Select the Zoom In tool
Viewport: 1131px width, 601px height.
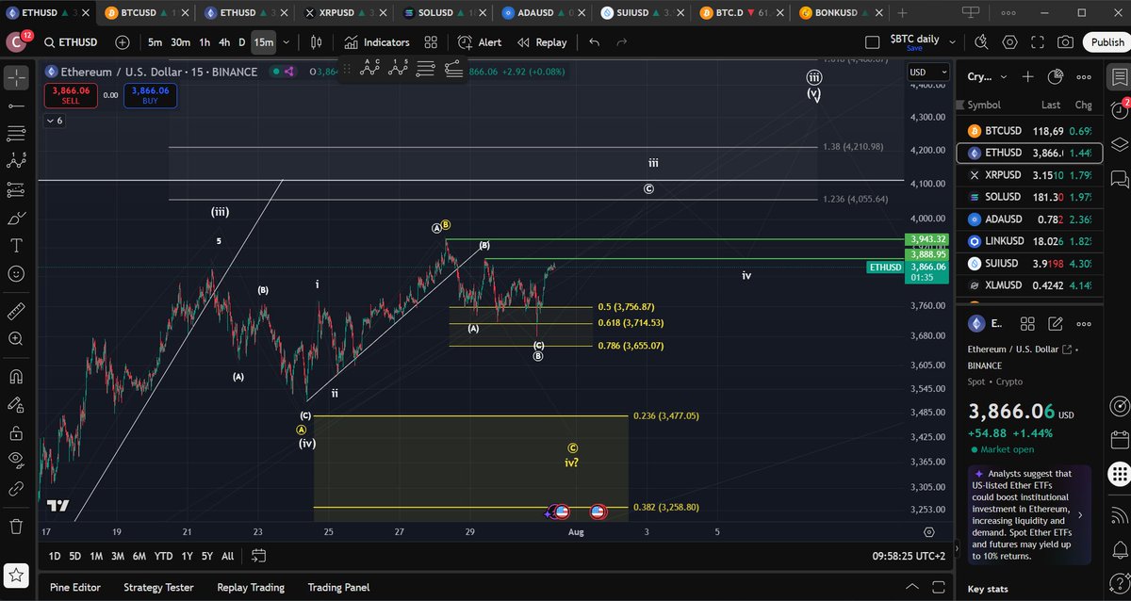click(16, 338)
